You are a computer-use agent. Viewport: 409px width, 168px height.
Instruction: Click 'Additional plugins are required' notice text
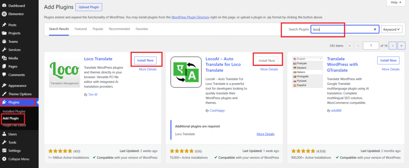click(x=197, y=126)
